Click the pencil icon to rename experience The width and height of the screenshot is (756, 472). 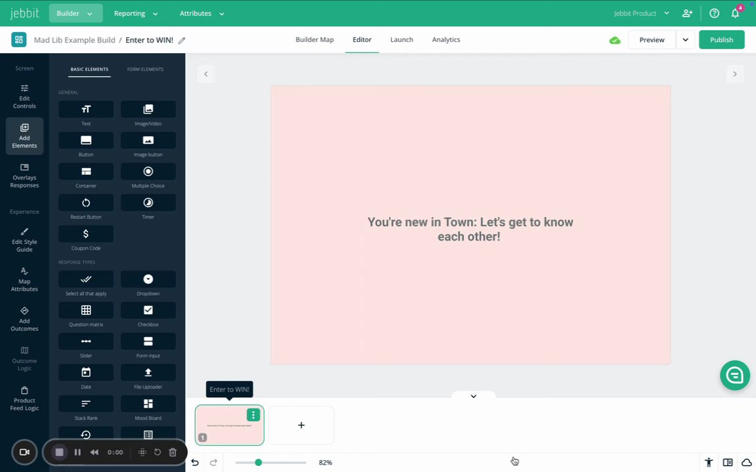[182, 41]
